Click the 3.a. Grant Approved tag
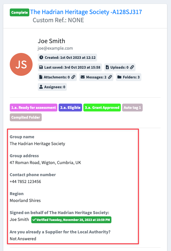 coord(102,108)
